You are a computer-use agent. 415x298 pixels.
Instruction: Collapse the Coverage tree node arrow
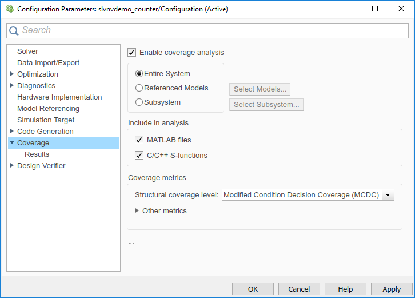11,142
